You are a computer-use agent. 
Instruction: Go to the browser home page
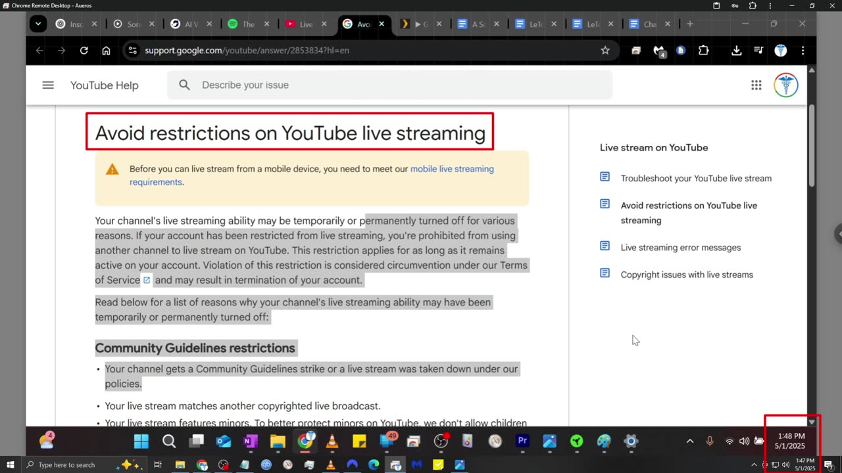click(x=106, y=51)
